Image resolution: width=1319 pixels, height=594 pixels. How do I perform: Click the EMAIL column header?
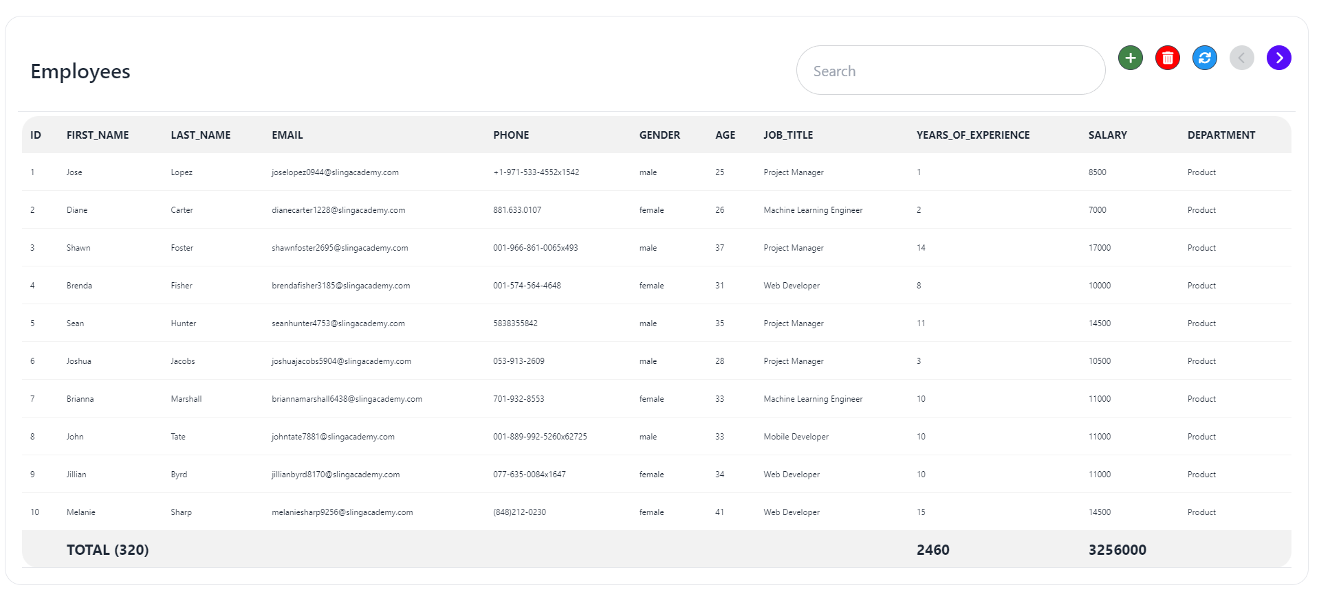[x=287, y=135]
